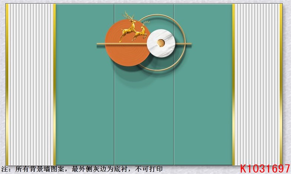Screen dimensions: 291x174
Task: Click the red code K1031697
Action: pos(265,168)
